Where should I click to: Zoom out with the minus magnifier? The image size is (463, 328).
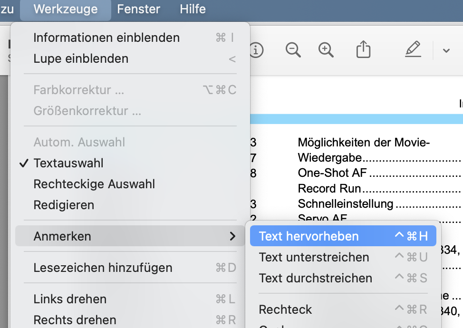point(293,50)
